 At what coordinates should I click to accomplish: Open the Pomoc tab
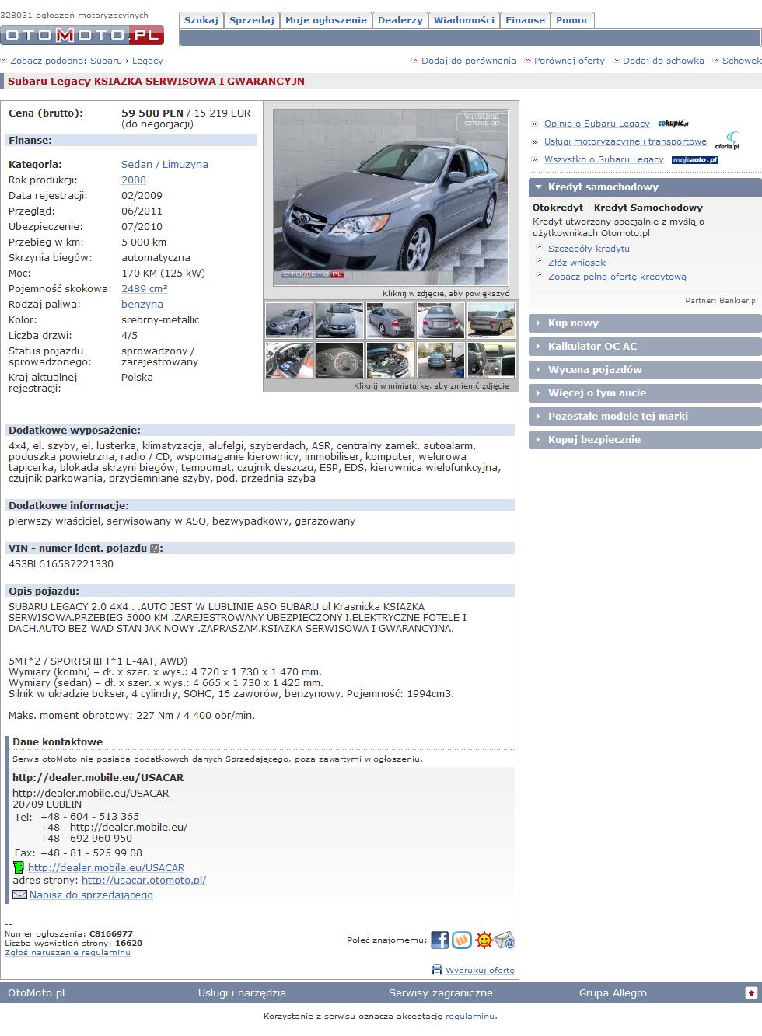[x=573, y=20]
